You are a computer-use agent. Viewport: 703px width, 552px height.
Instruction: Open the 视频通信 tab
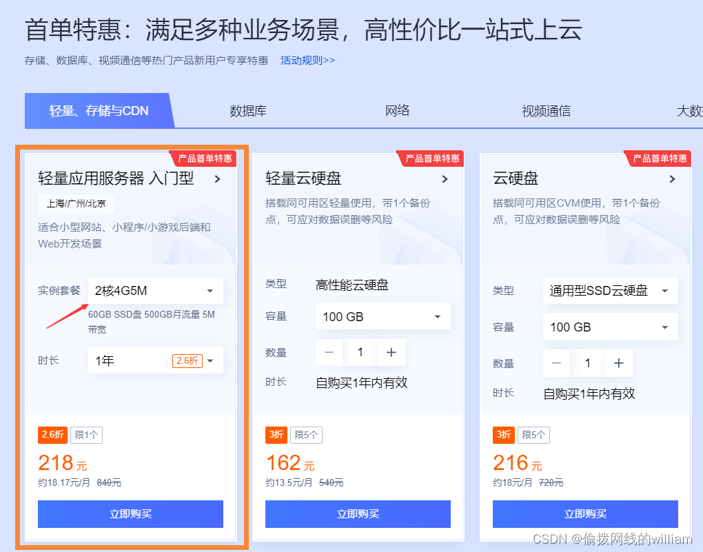pyautogui.click(x=546, y=111)
